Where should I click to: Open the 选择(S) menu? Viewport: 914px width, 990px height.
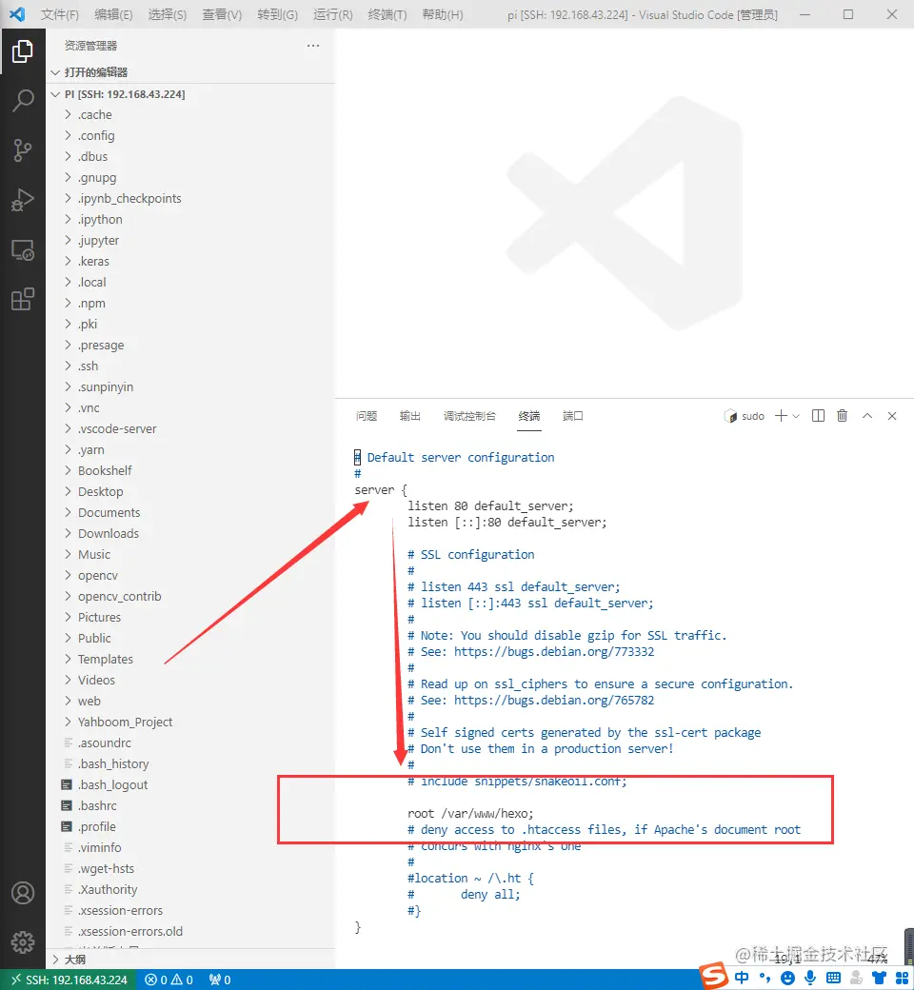168,14
